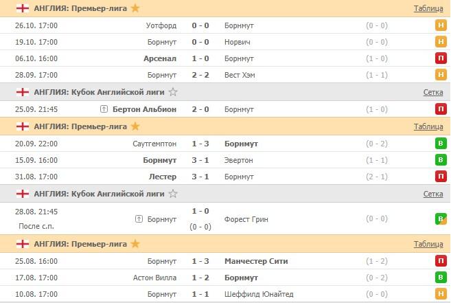Click the draw badge for Уотфорд–Борнмут match
The width and height of the screenshot is (451, 303).
click(441, 25)
